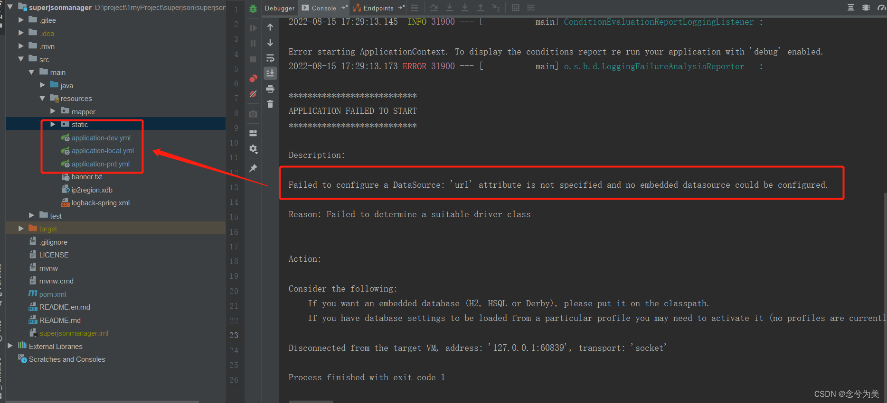Expand the java folder
Image resolution: width=887 pixels, height=403 pixels.
click(43, 85)
